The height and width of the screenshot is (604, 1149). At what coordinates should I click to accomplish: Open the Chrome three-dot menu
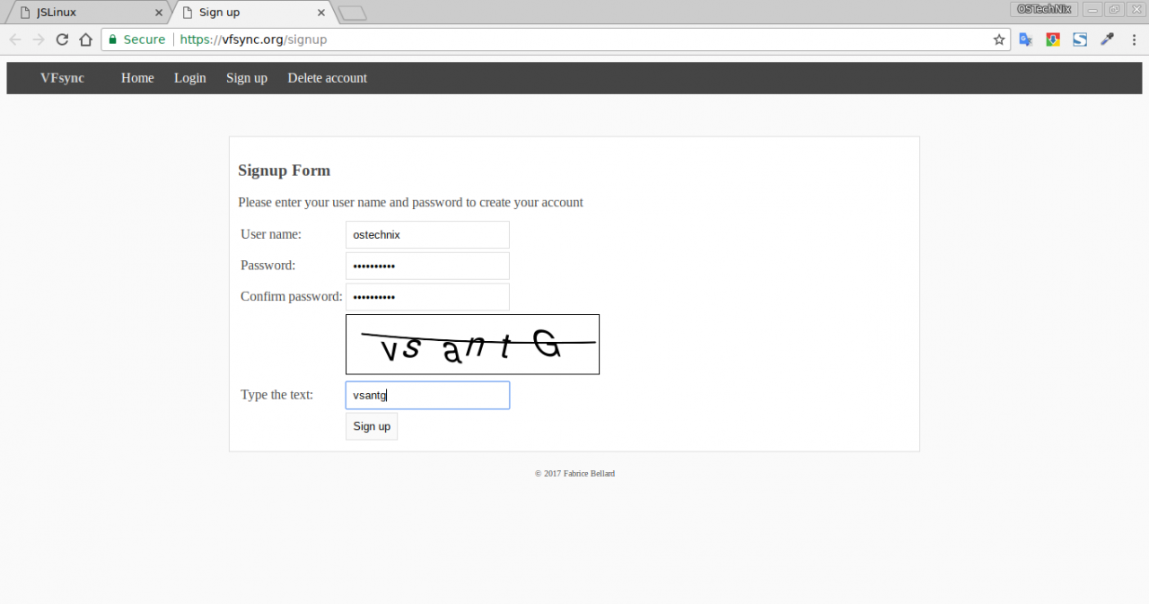pyautogui.click(x=1134, y=39)
